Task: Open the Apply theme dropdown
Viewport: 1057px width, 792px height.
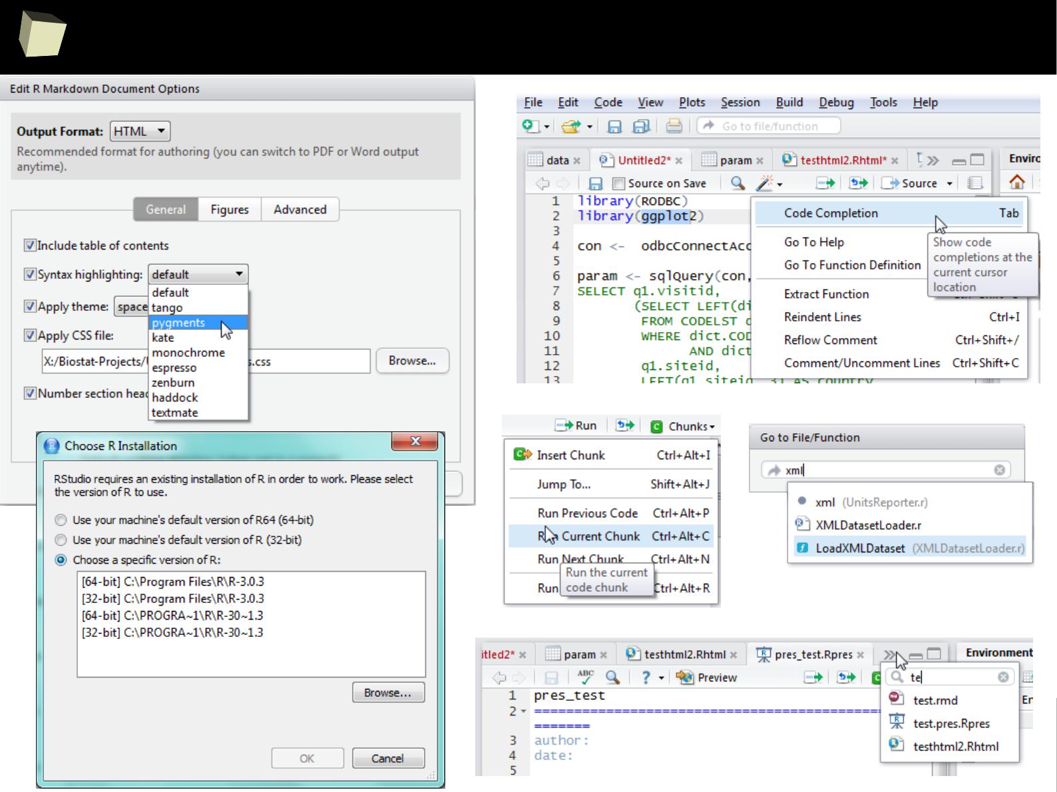Action: pos(132,306)
